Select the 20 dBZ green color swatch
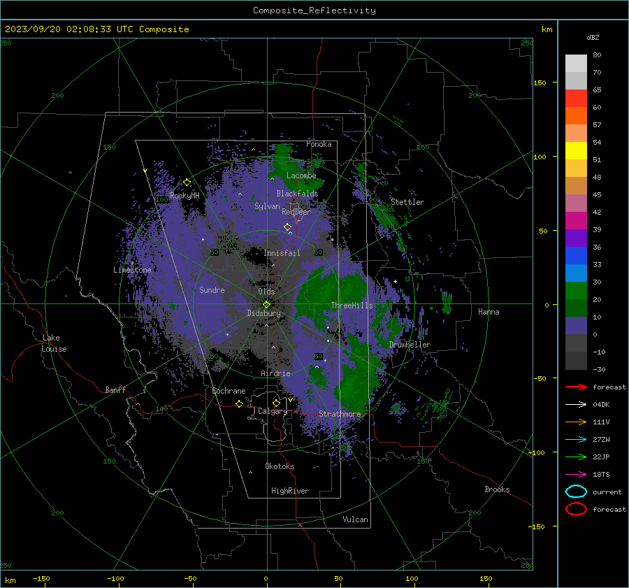 (576, 291)
